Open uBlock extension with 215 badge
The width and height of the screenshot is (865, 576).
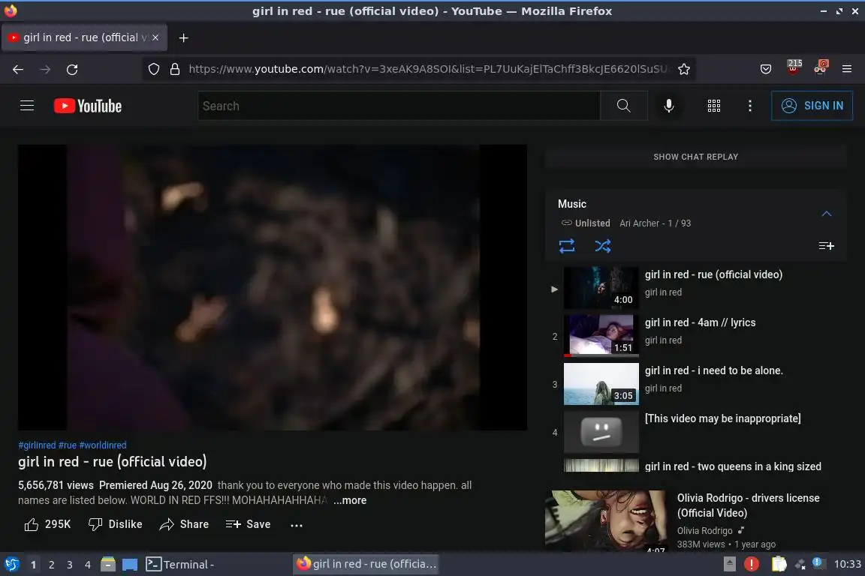click(x=794, y=67)
